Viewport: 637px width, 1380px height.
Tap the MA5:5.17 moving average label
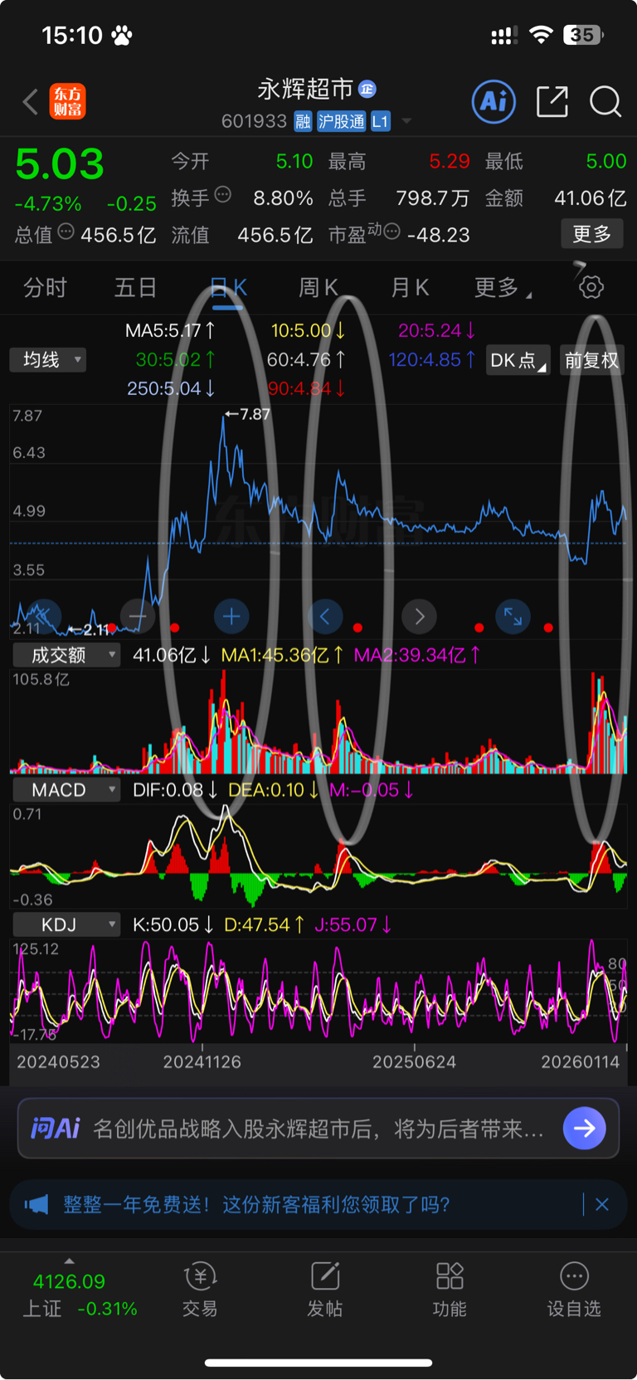pos(170,330)
